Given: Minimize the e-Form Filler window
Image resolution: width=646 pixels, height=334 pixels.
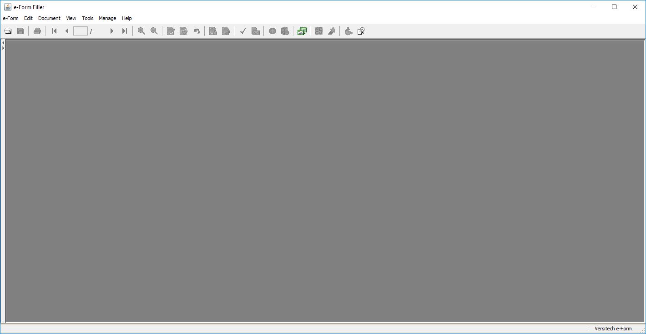Looking at the screenshot, I should [x=593, y=7].
